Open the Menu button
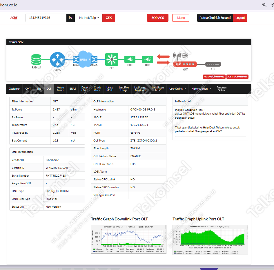 pyautogui.click(x=181, y=18)
